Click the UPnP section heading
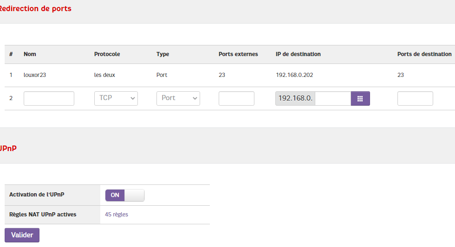The width and height of the screenshot is (455, 247). [x=8, y=149]
